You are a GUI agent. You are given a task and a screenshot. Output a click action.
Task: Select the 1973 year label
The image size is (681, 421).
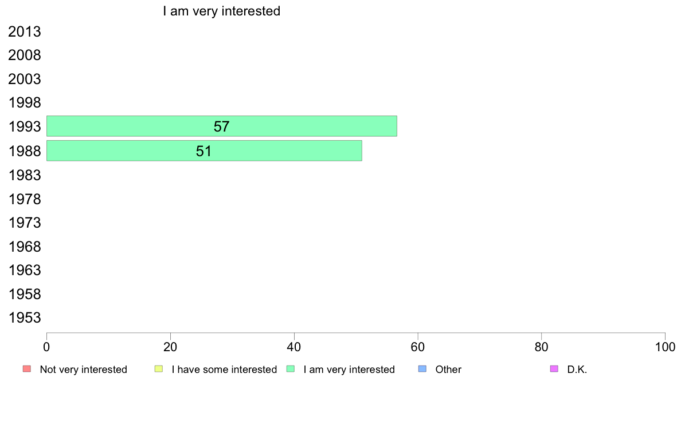25,223
